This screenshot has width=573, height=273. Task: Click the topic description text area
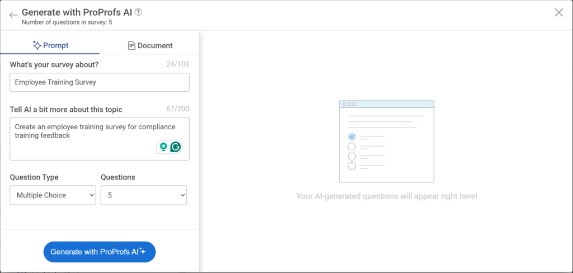point(100,139)
